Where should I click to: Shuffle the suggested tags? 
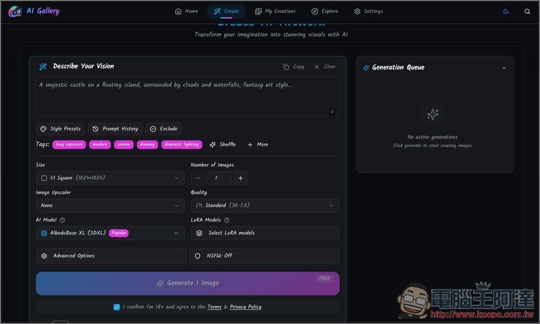pyautogui.click(x=222, y=144)
